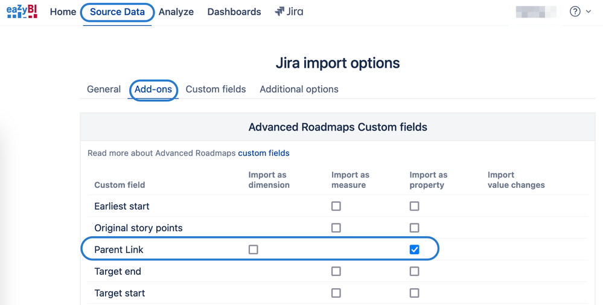The width and height of the screenshot is (603, 305).
Task: Click the blurred user account name
Action: point(536,11)
